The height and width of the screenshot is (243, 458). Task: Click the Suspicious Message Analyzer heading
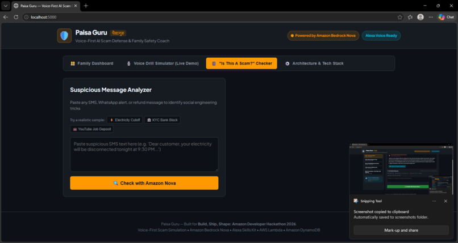tap(111, 90)
